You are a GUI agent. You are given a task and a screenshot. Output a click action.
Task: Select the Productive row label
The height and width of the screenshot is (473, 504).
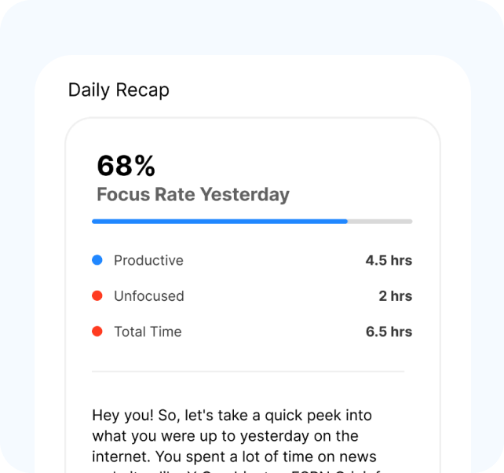pyautogui.click(x=148, y=260)
